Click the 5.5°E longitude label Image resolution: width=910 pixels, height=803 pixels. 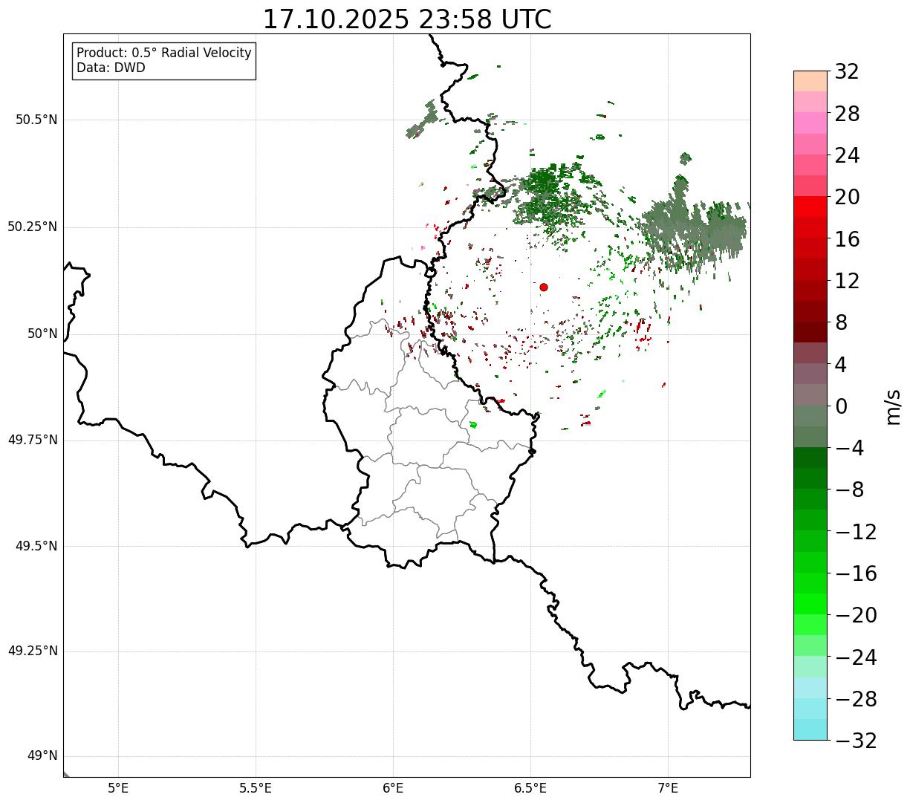(x=256, y=788)
